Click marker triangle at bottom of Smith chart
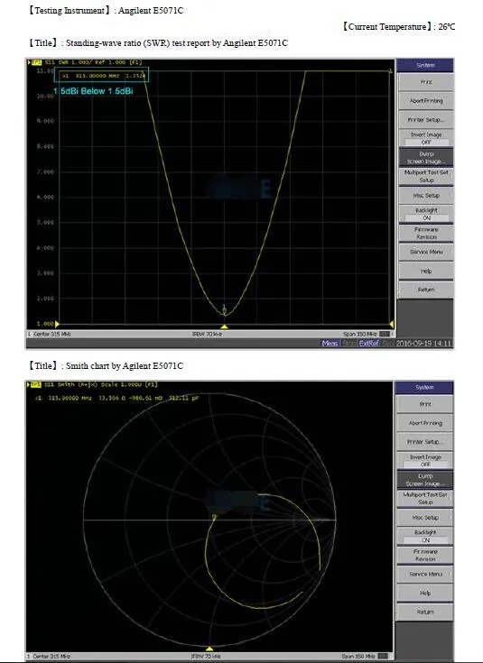The height and width of the screenshot is (663, 483). pyautogui.click(x=209, y=649)
